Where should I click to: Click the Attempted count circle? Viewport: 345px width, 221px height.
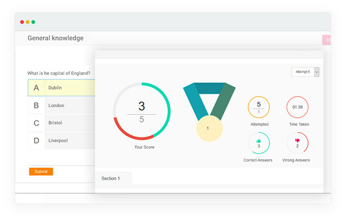(258, 107)
